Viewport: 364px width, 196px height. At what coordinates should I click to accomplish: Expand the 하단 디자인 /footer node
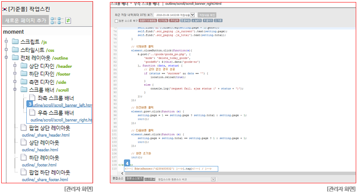click(15, 74)
